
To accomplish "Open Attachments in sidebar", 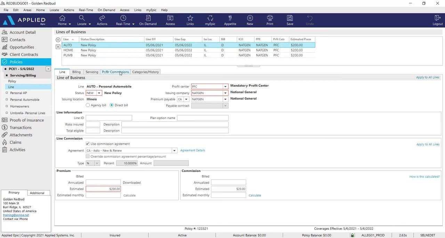I will (21, 135).
